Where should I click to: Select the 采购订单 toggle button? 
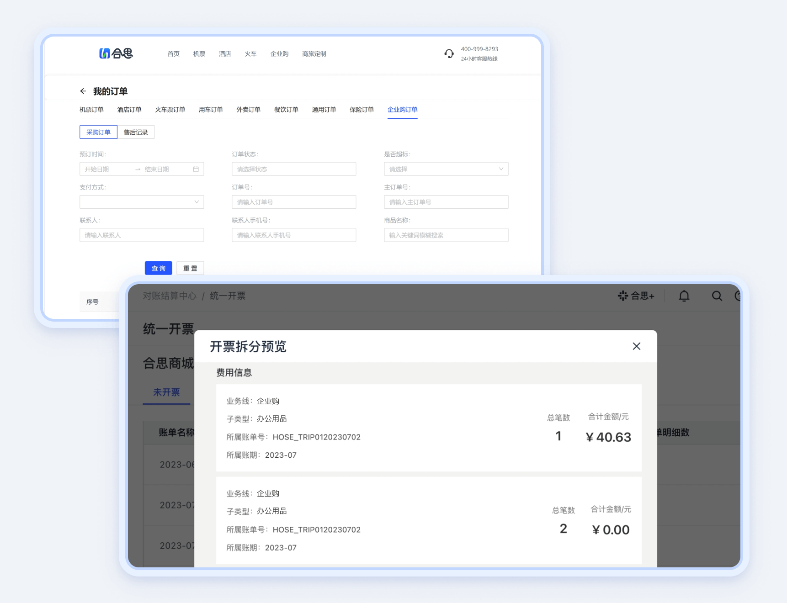98,132
